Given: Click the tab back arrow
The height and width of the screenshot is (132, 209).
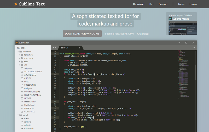Looking at the screenshot, I should tap(53, 48).
